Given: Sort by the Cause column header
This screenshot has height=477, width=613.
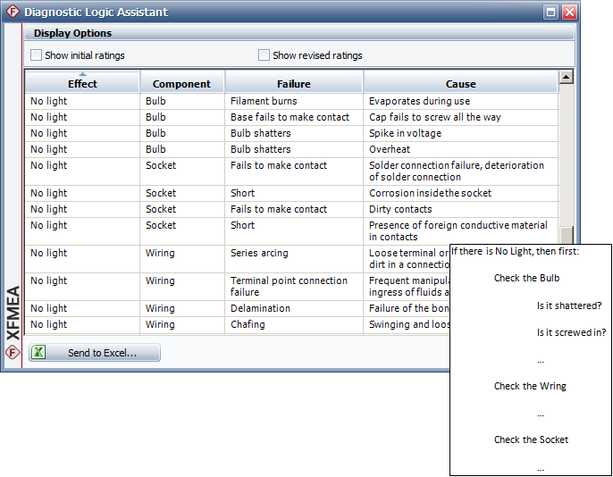Looking at the screenshot, I should click(460, 83).
